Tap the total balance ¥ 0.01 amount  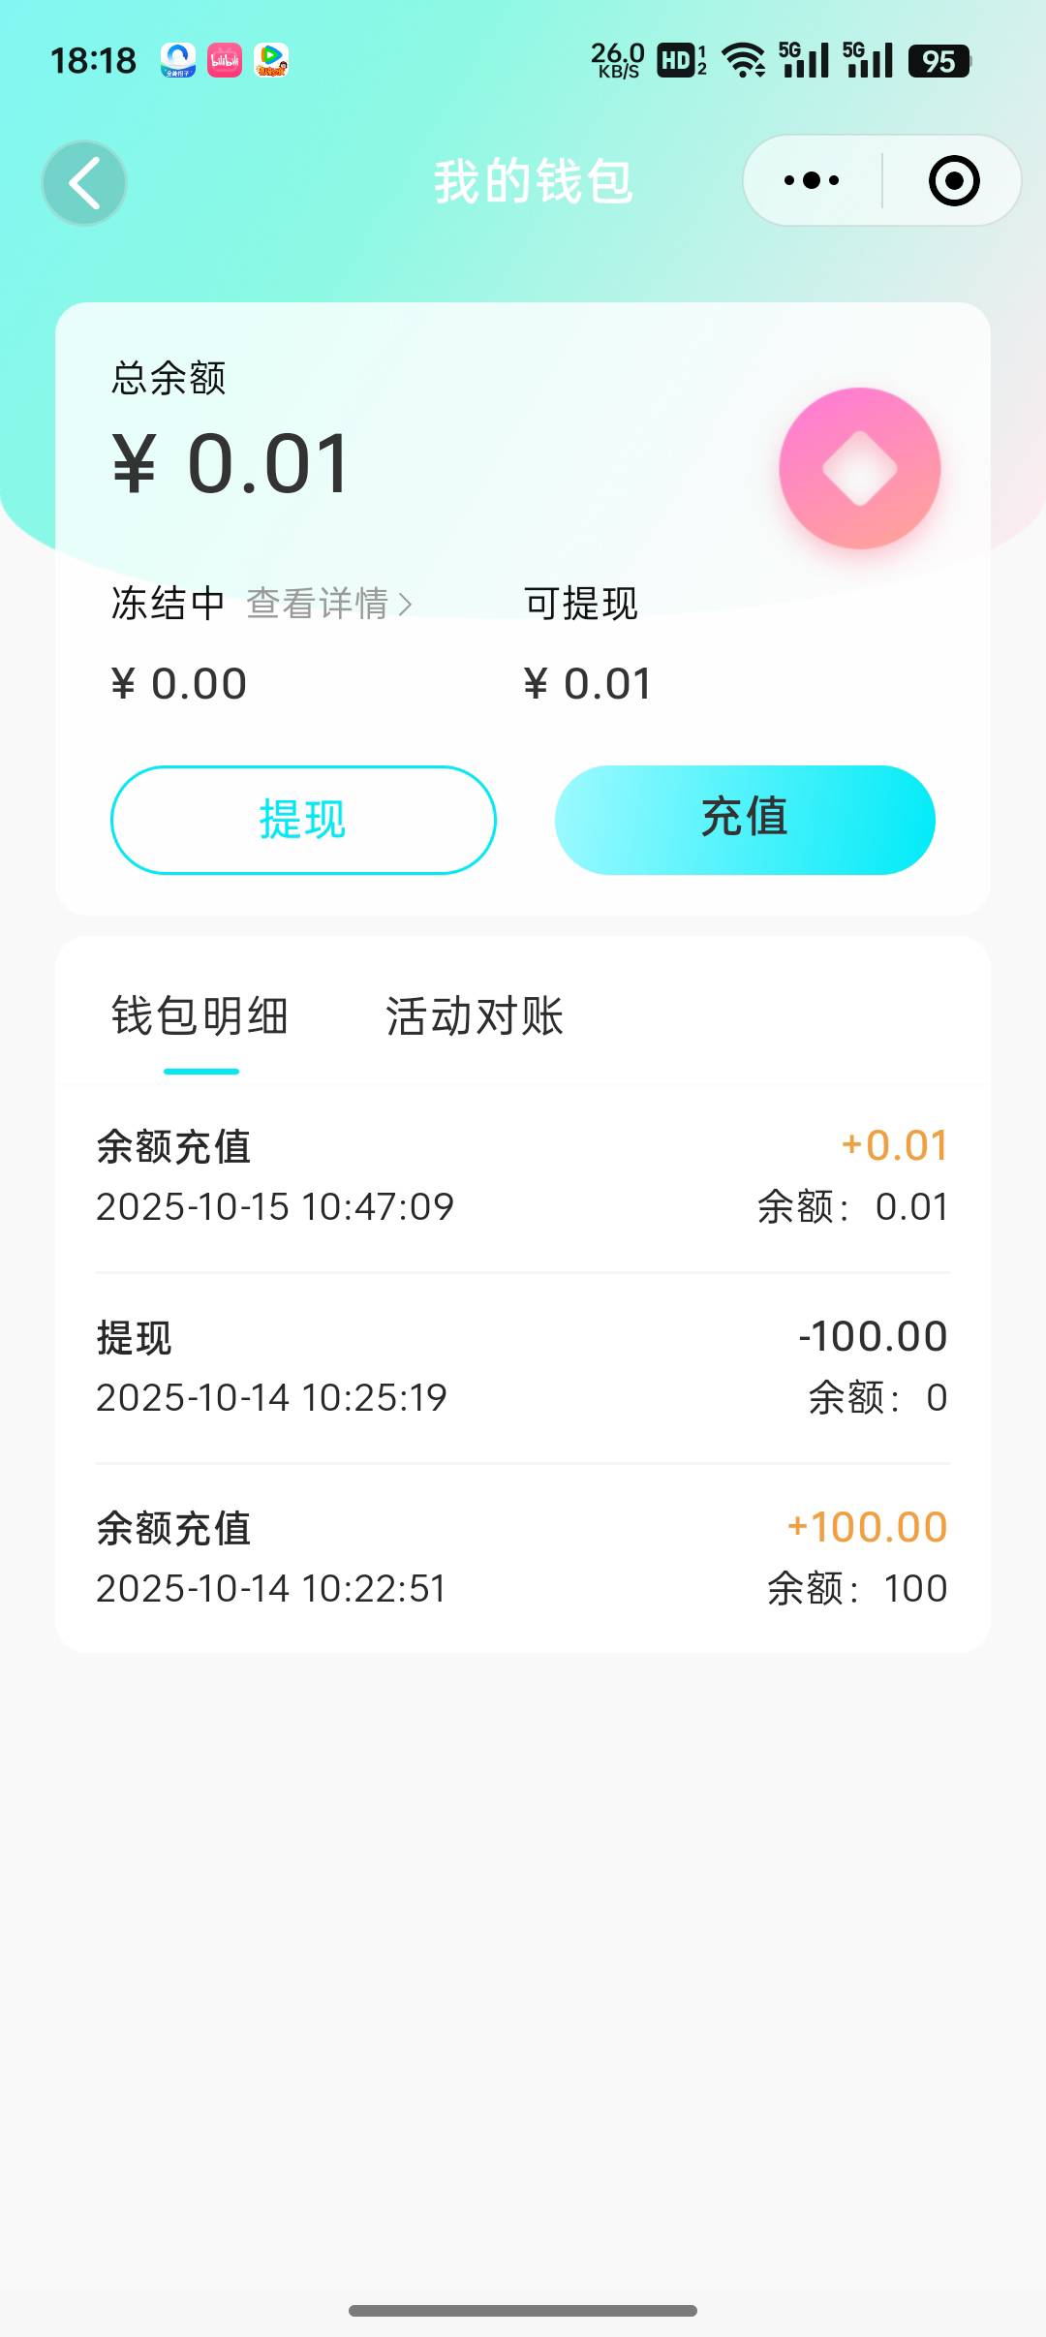click(231, 464)
